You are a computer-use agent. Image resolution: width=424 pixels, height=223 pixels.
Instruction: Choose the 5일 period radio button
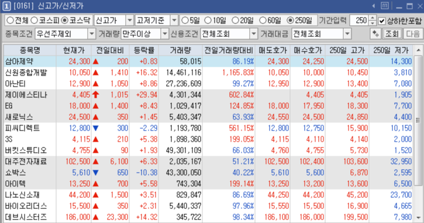185,20
